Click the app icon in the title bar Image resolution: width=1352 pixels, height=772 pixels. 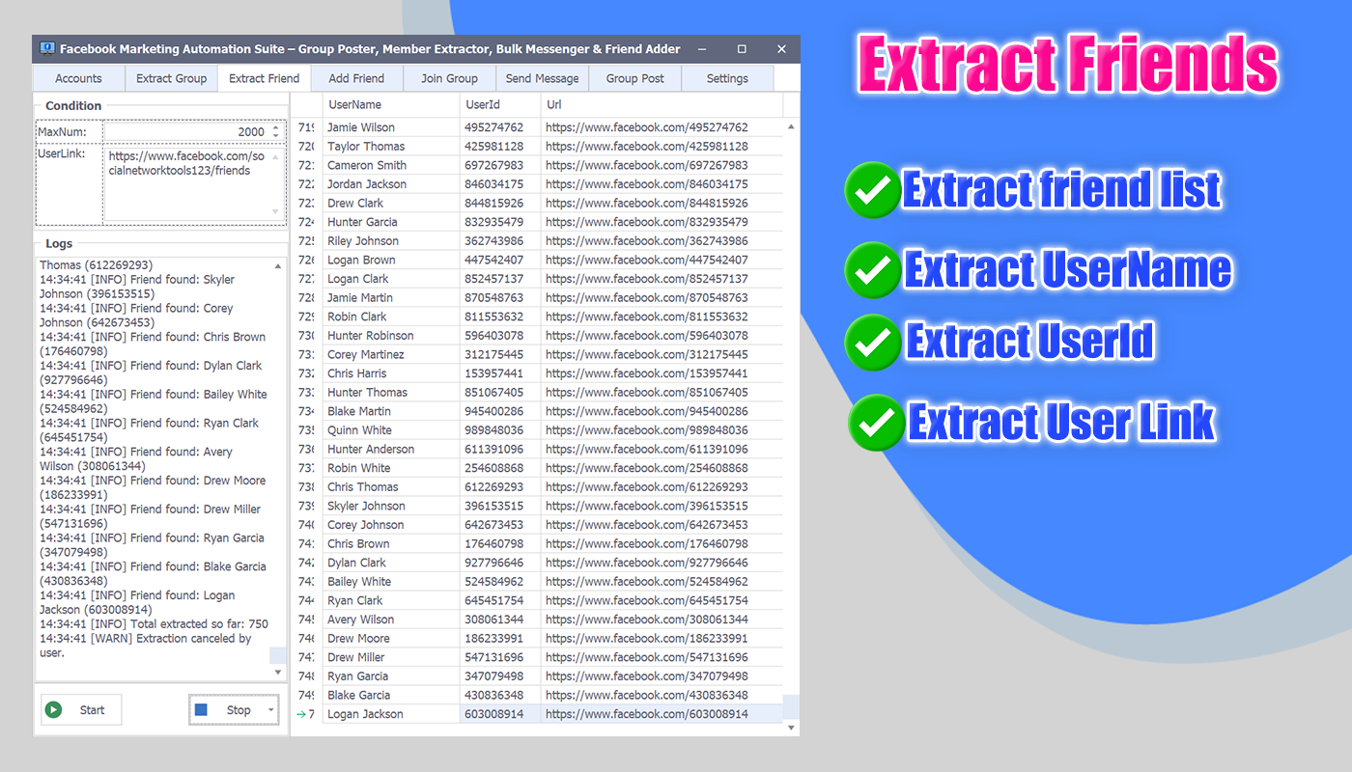[46, 49]
